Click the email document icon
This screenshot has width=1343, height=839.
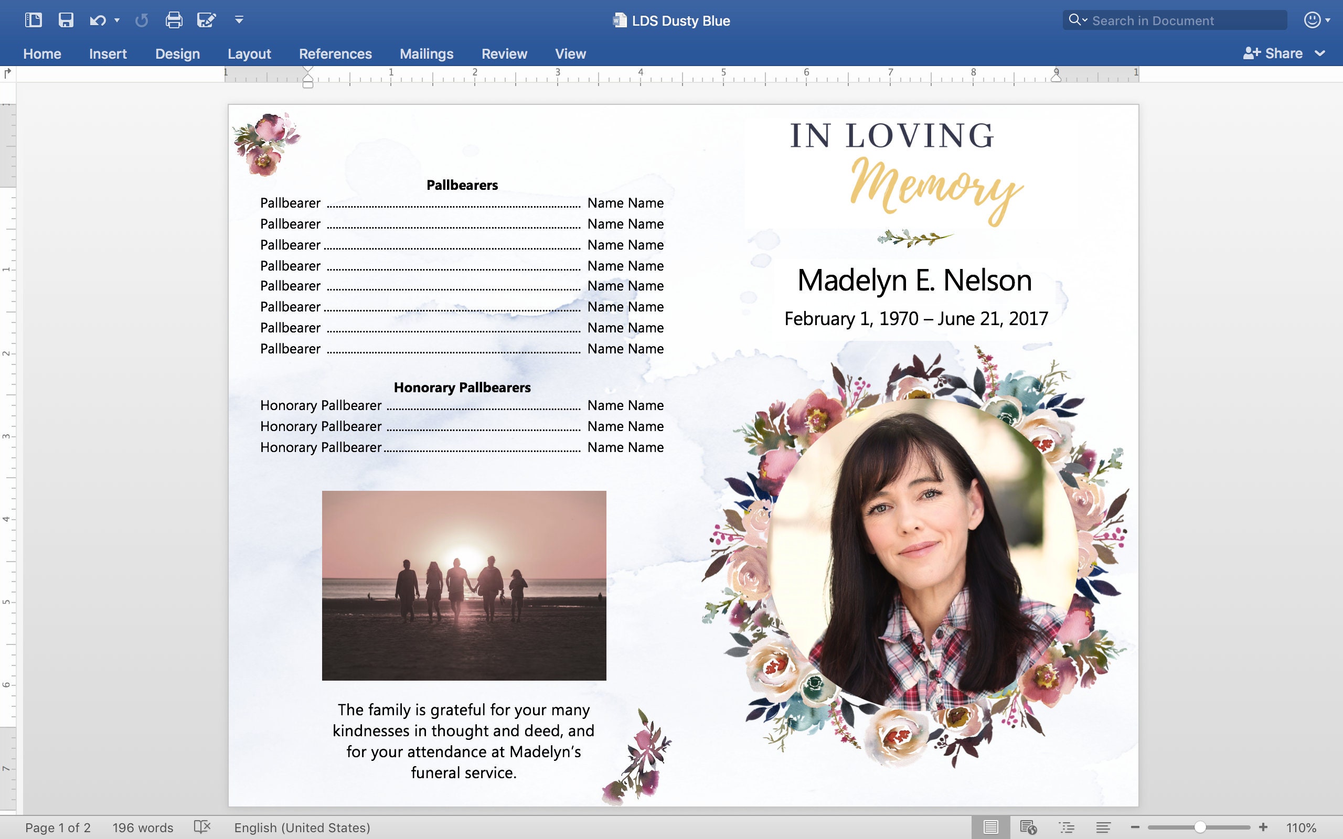pyautogui.click(x=207, y=20)
